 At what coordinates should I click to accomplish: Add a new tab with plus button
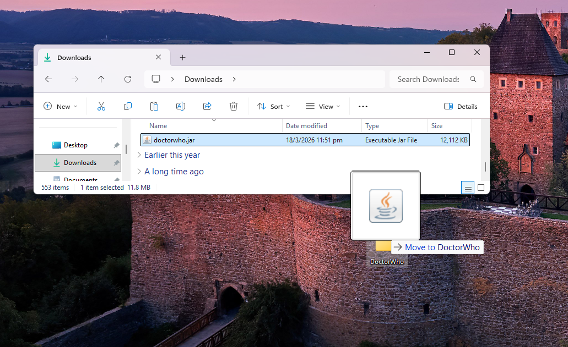pyautogui.click(x=183, y=58)
